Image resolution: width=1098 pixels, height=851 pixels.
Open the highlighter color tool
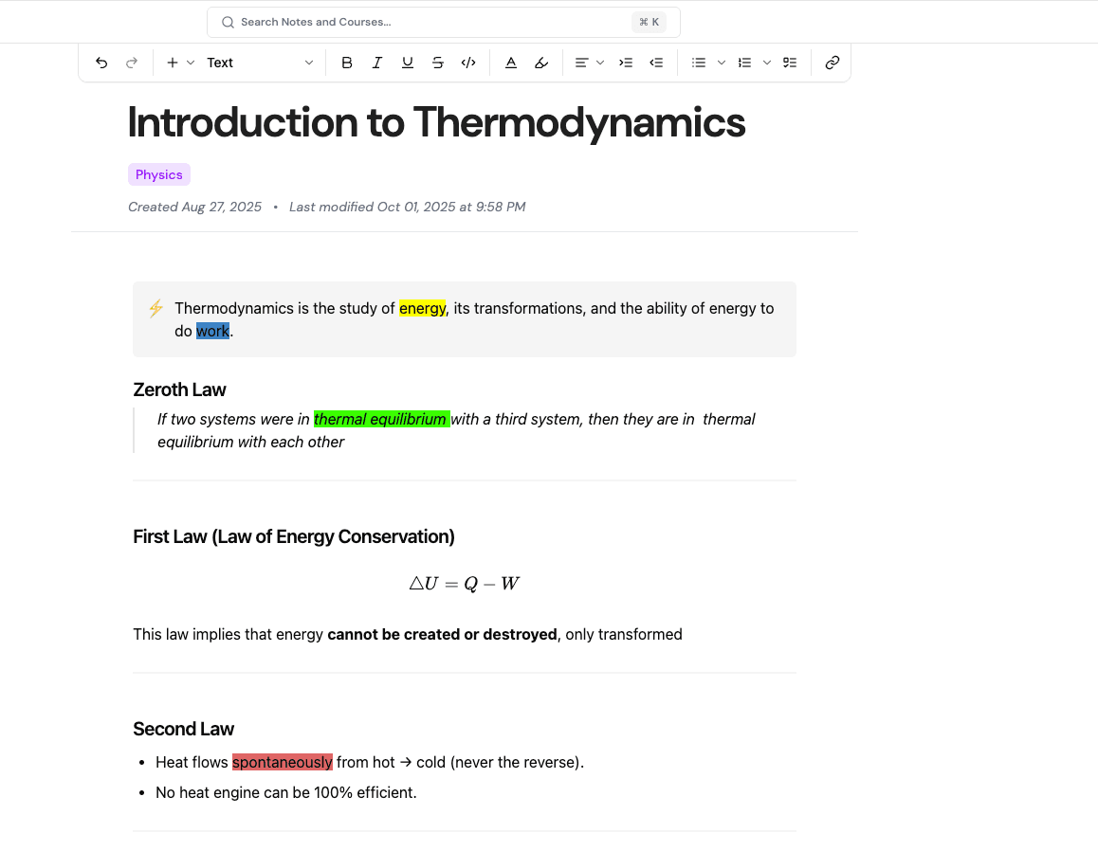[x=541, y=63]
